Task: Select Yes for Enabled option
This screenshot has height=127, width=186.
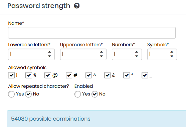Action: 77,94
